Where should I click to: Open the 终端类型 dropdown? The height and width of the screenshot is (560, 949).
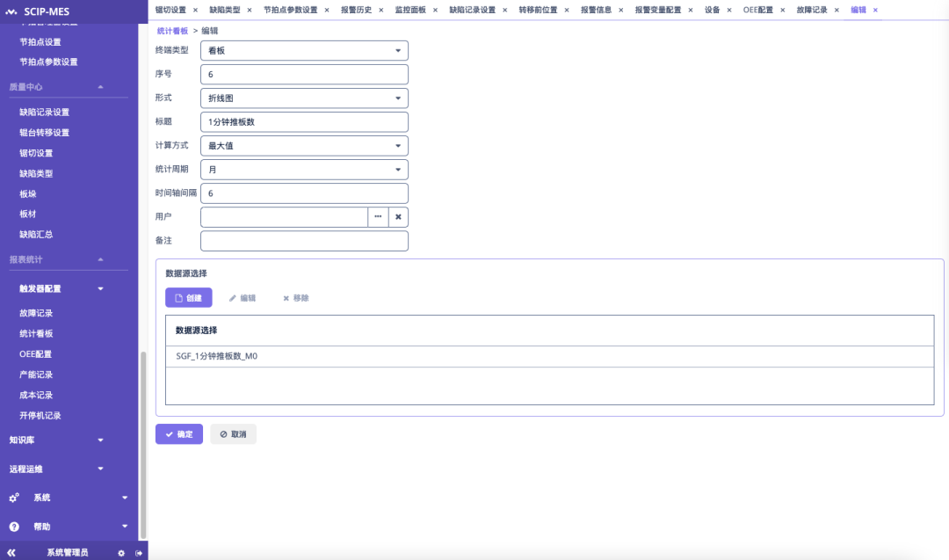[x=304, y=51]
